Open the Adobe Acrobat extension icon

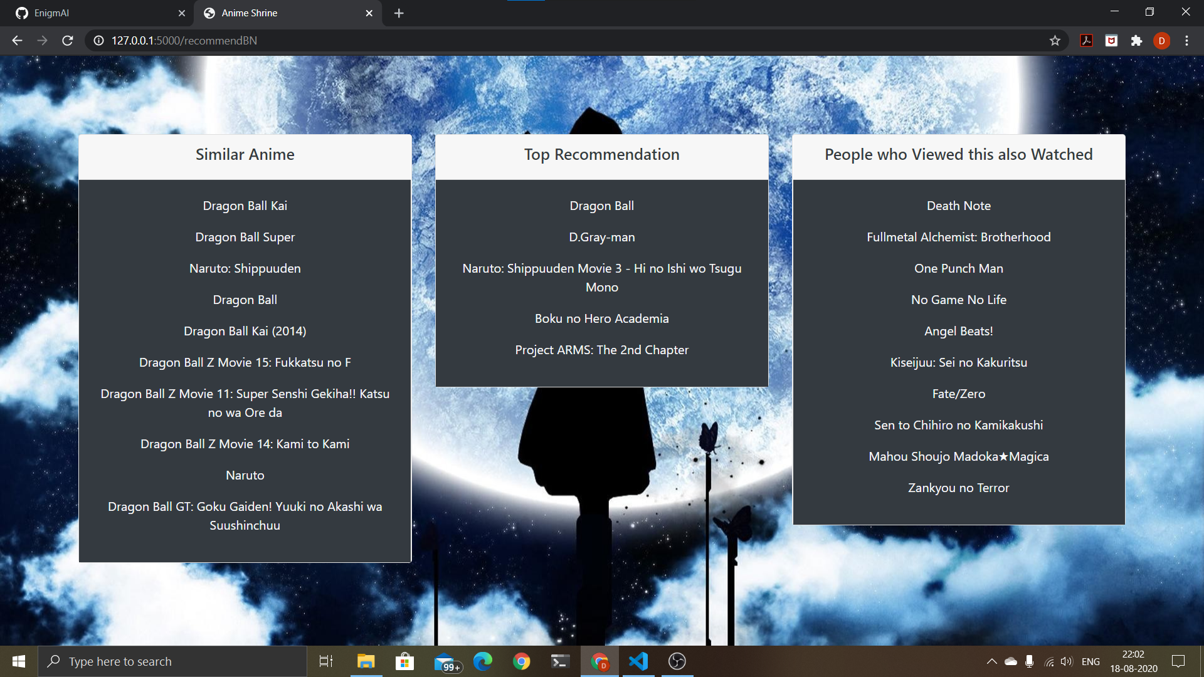[1086, 41]
